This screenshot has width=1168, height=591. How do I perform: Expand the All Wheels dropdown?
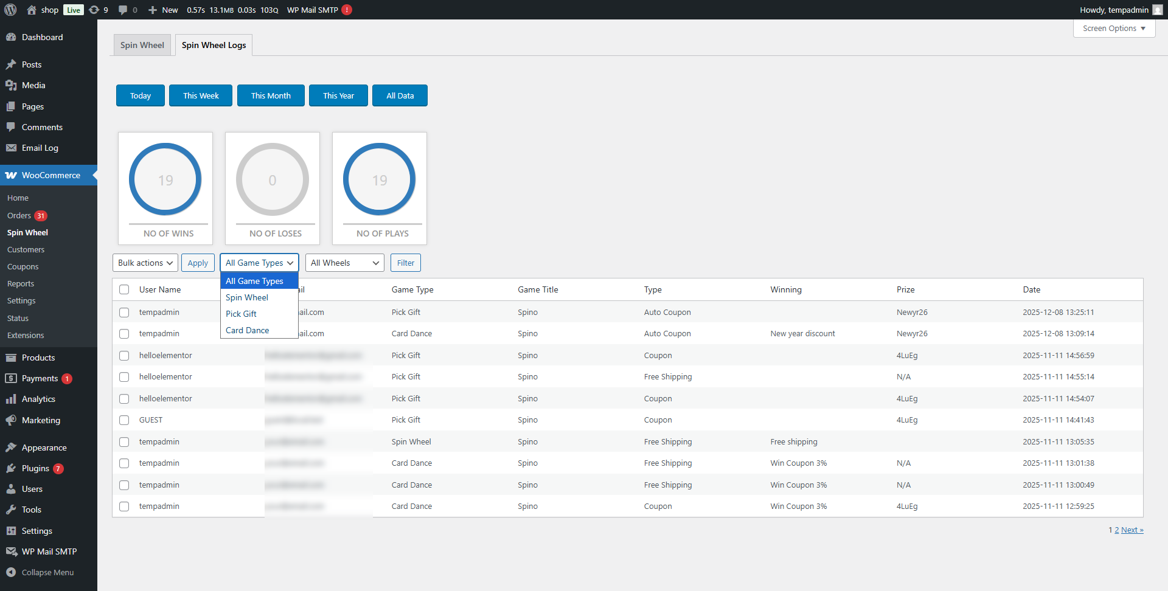coord(344,263)
